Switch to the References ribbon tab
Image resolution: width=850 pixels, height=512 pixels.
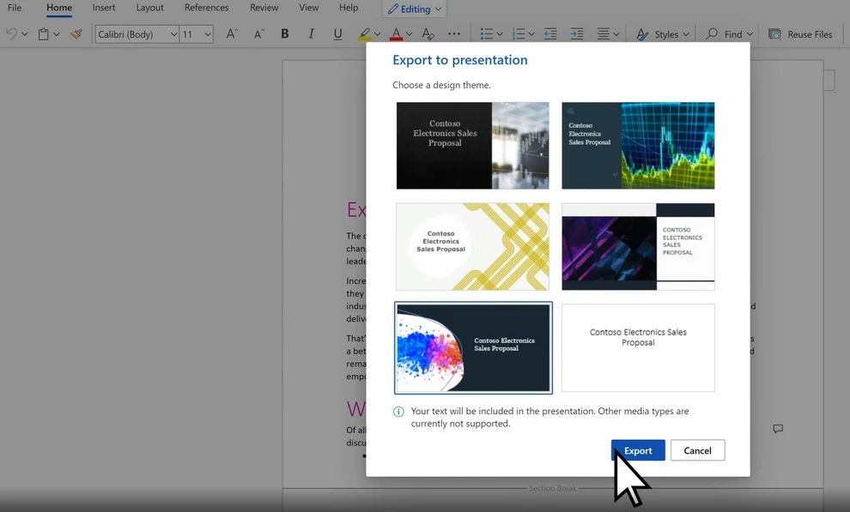pyautogui.click(x=206, y=8)
